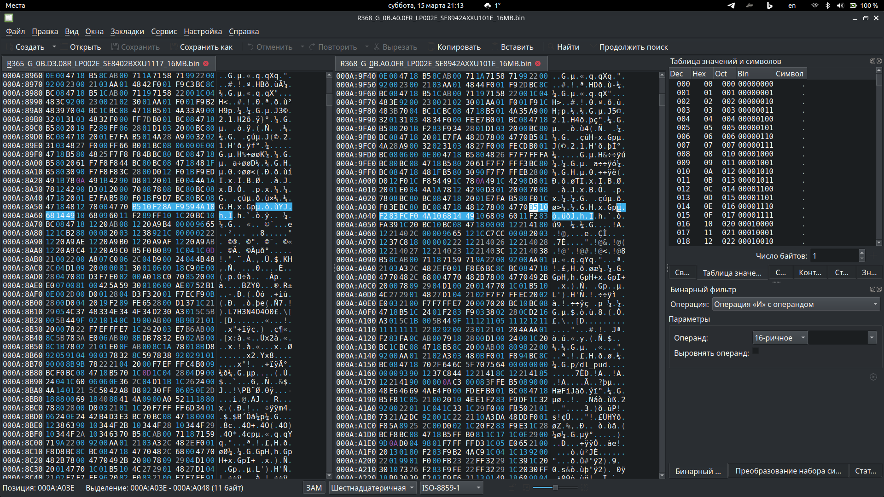The width and height of the screenshot is (884, 497).
Task: Switch to the Конт... panel tab
Action: (x=810, y=273)
